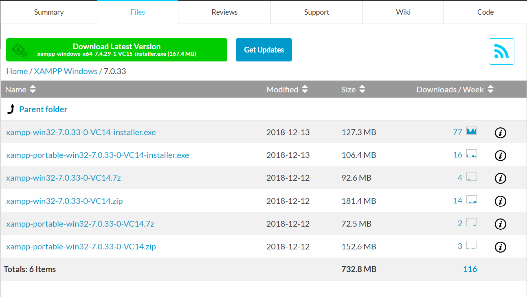Click Download Latest Version button

coord(116,50)
